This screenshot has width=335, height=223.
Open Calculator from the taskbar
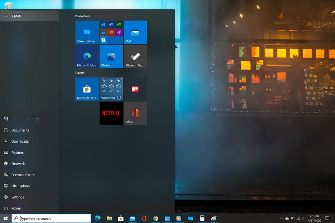[202, 218]
